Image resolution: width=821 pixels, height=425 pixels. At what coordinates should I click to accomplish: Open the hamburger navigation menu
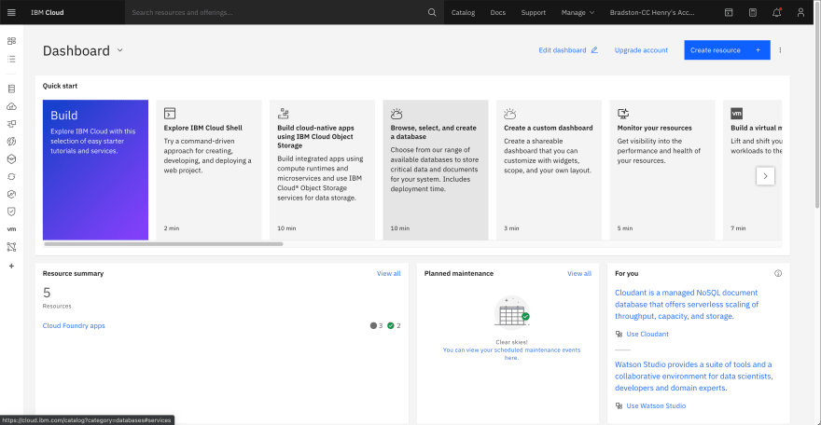pyautogui.click(x=11, y=12)
